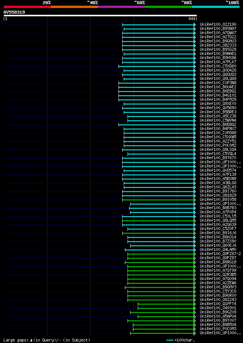
Task: Click the purple ~60% identity legend segment
Action: [x=121, y=7]
